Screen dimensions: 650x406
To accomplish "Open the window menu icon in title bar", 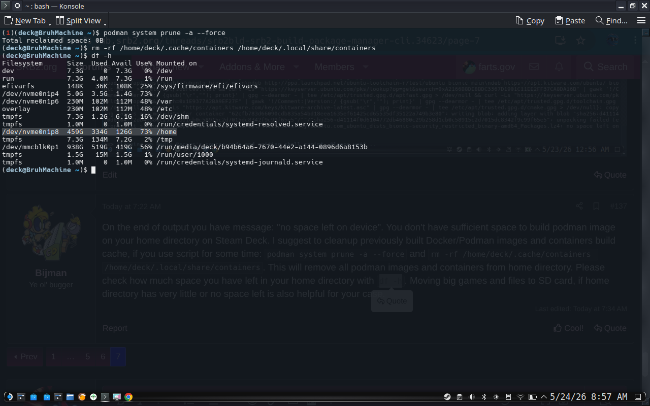I will point(6,6).
